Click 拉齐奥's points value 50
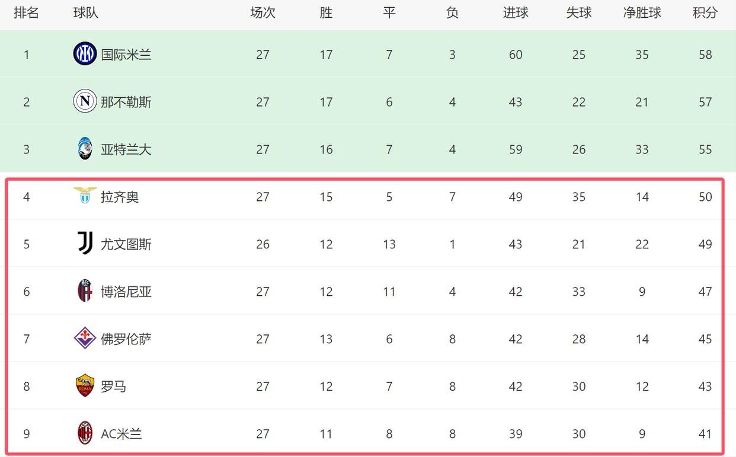 click(705, 197)
